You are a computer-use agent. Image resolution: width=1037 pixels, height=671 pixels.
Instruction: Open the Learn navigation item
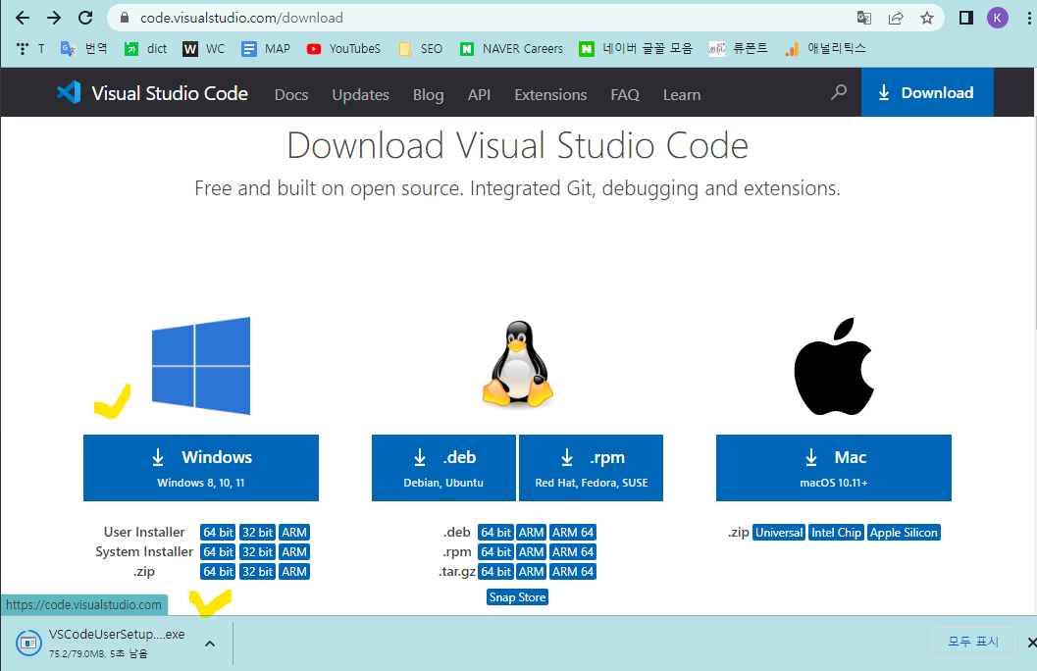coord(682,94)
